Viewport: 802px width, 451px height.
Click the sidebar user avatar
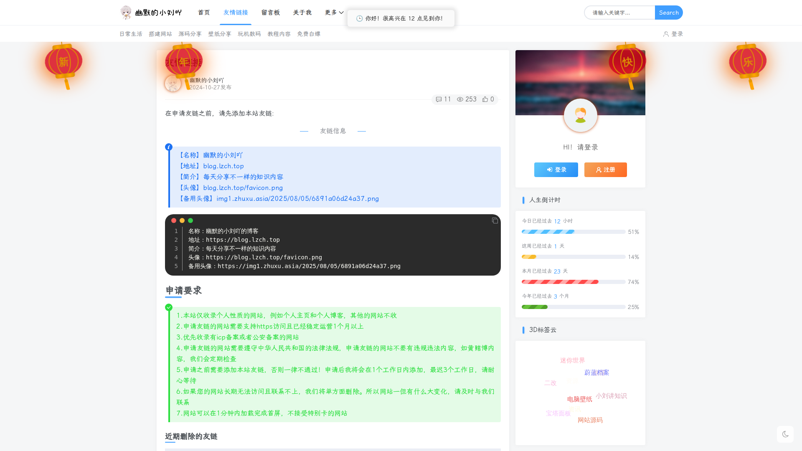(580, 115)
